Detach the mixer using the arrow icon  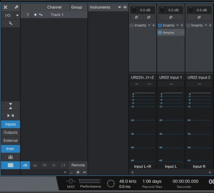pos(16,7)
